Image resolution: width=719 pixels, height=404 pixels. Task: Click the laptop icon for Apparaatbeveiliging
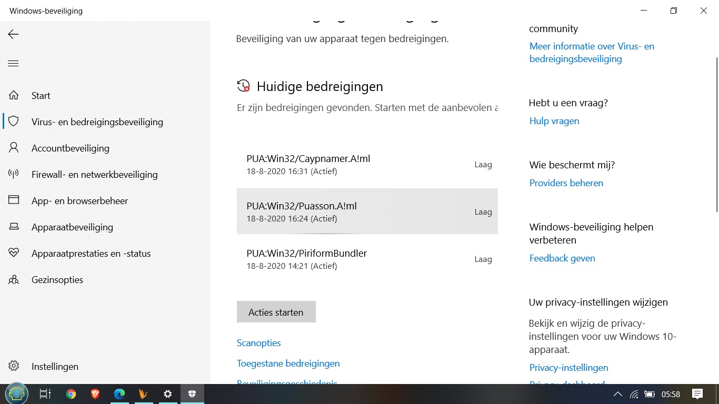click(x=14, y=227)
